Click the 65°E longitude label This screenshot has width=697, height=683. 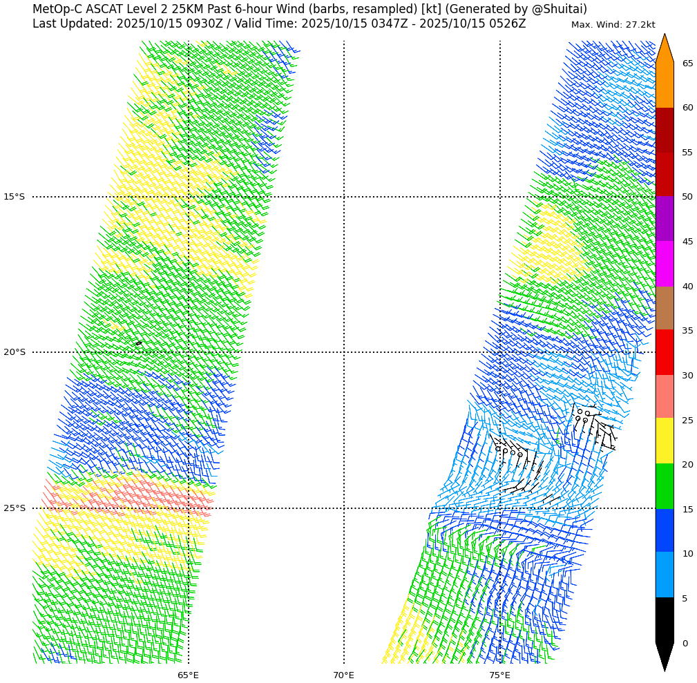[188, 675]
